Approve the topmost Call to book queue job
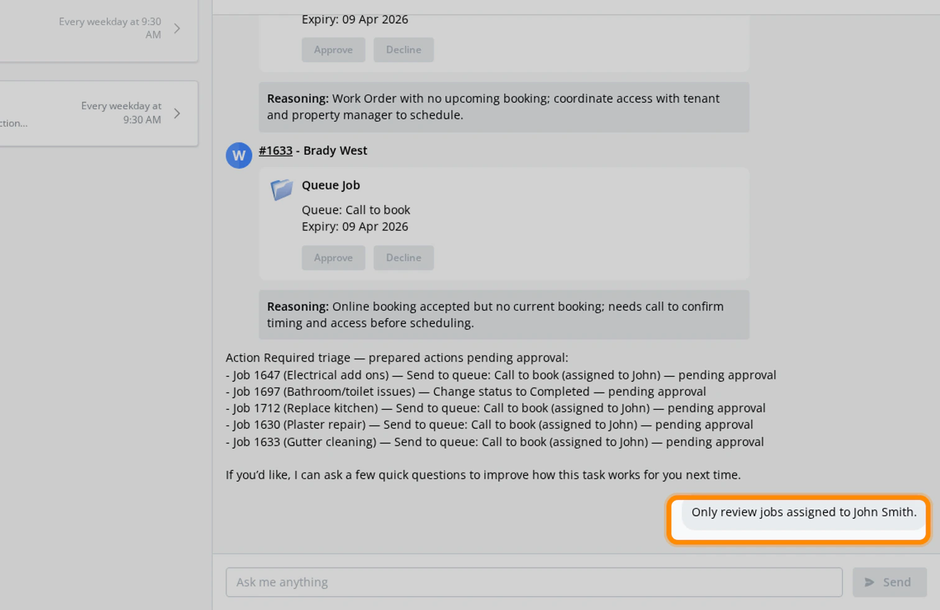Image resolution: width=940 pixels, height=610 pixels. pyautogui.click(x=333, y=49)
